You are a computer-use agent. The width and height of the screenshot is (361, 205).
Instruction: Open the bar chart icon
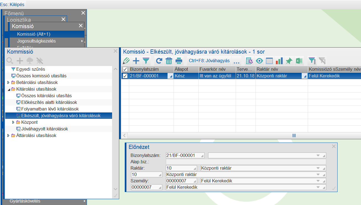(279, 61)
